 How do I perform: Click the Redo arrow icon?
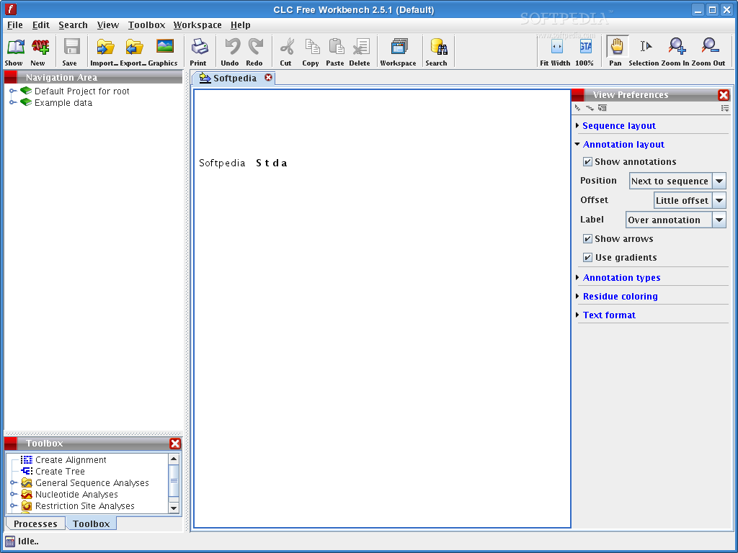(256, 47)
